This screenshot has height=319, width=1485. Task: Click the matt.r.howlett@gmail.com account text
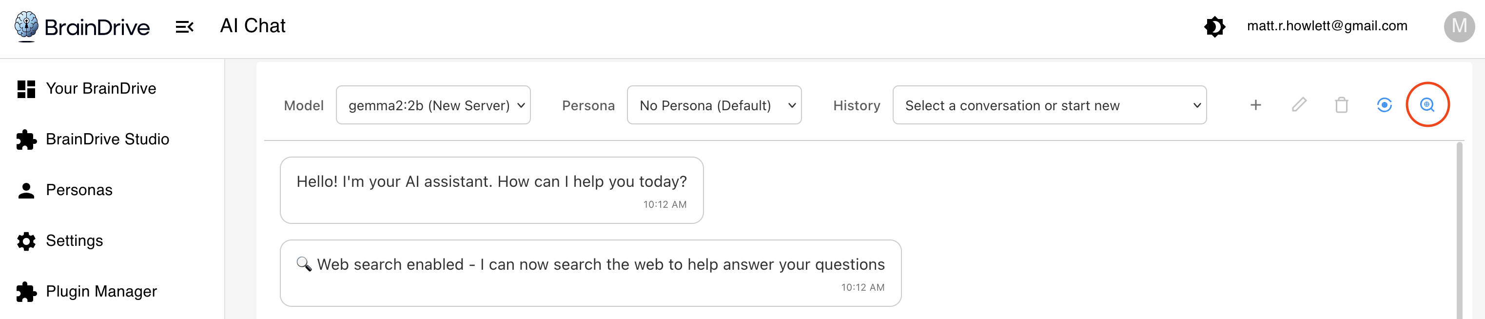click(1327, 26)
